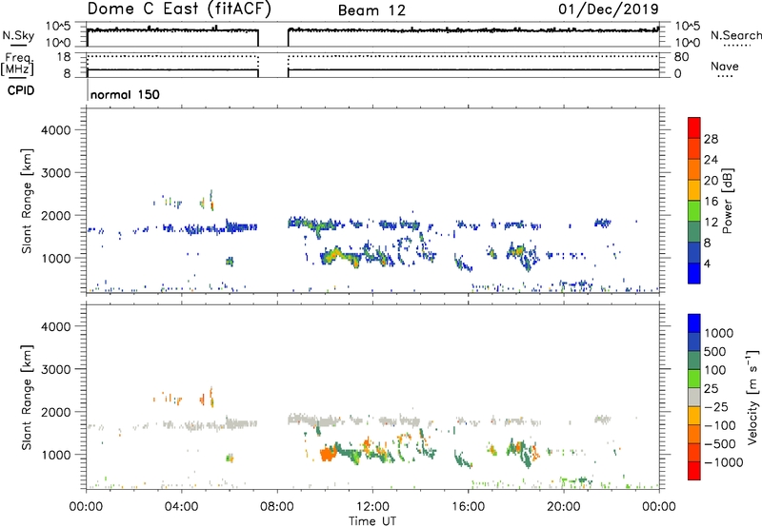Pick the gray segment of velocity colorbar
The height and width of the screenshot is (527, 762).
point(694,398)
